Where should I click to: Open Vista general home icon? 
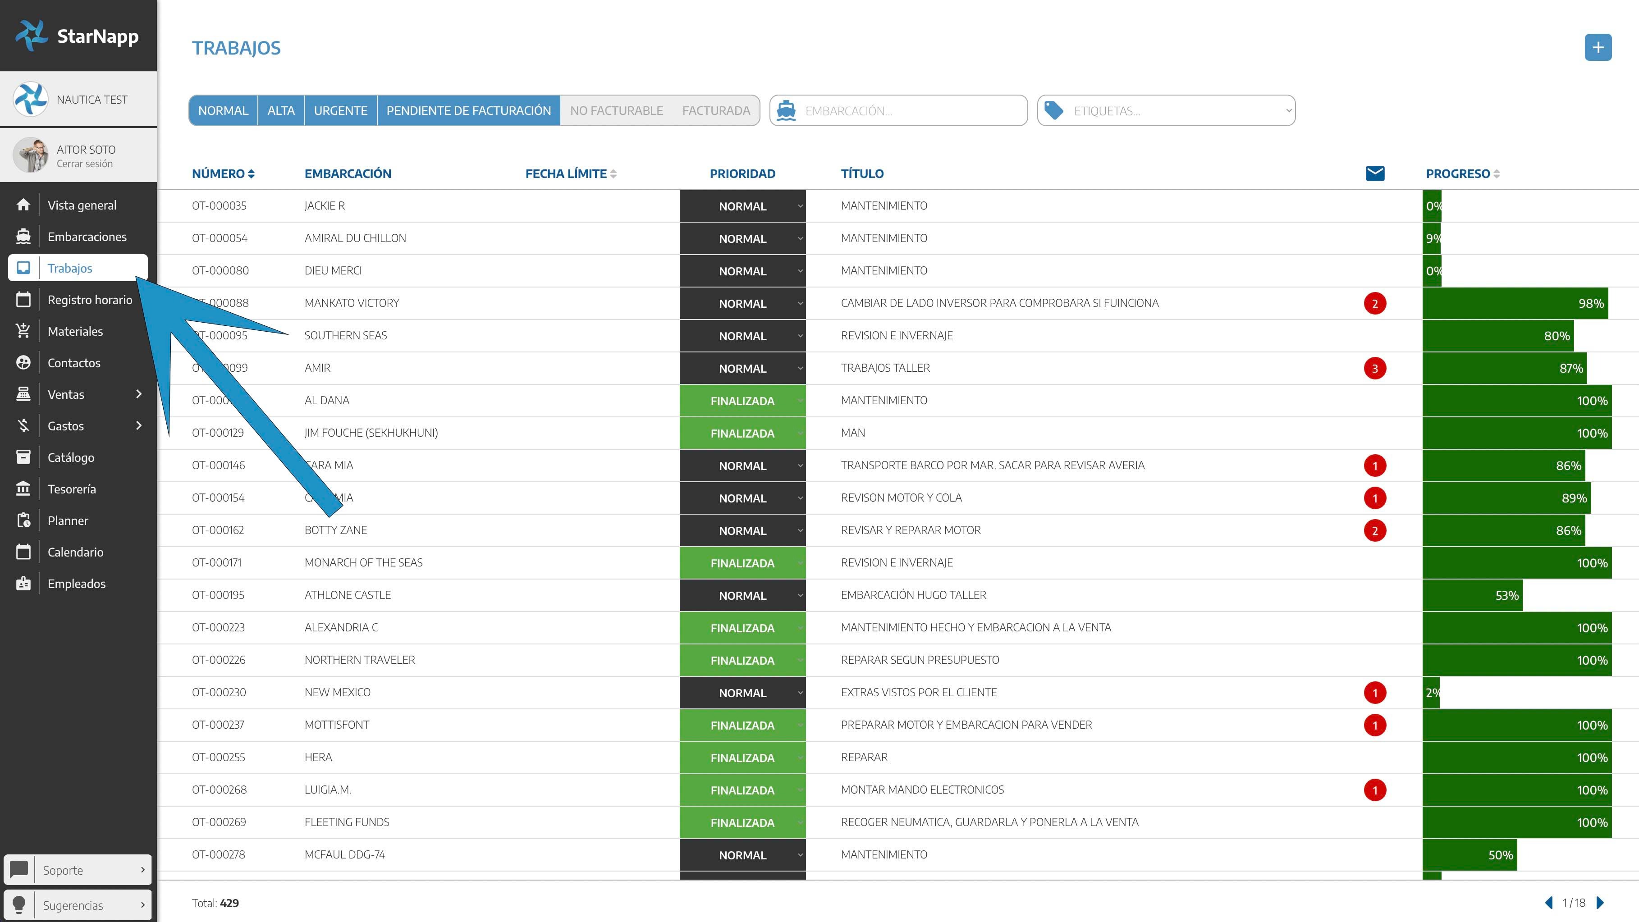(23, 205)
